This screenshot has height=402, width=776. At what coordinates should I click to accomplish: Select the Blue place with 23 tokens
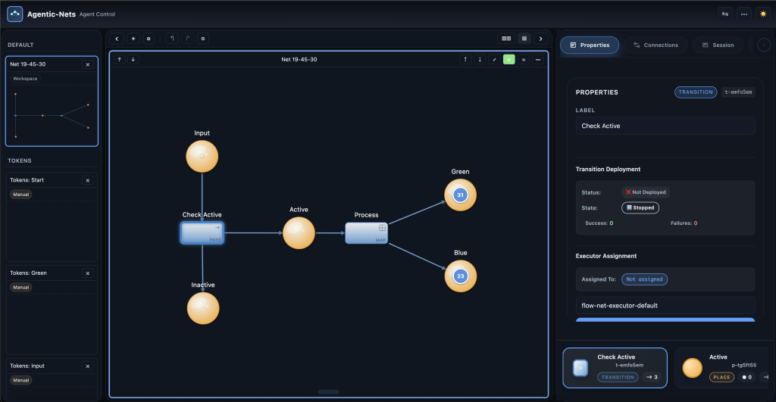pos(460,276)
